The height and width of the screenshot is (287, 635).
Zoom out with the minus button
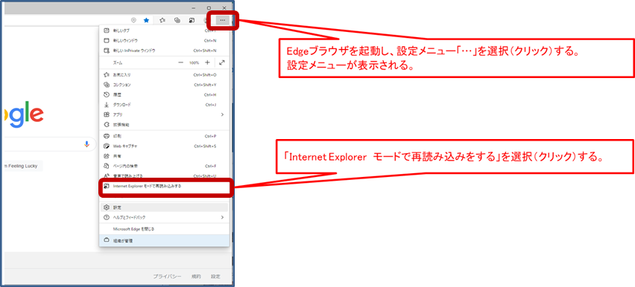[180, 62]
